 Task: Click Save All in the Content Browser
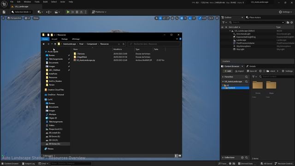point(252,71)
